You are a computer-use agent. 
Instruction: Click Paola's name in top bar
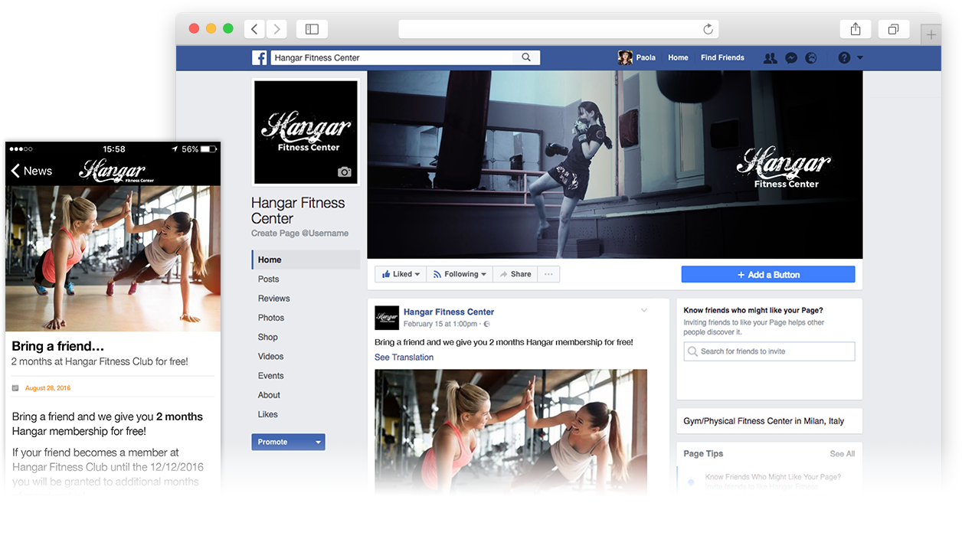646,57
